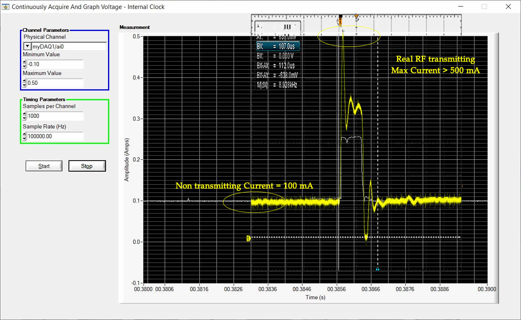Decrement Samples per Channel with the down arrow
Image resolution: width=521 pixels, height=320 pixels.
tap(24, 118)
